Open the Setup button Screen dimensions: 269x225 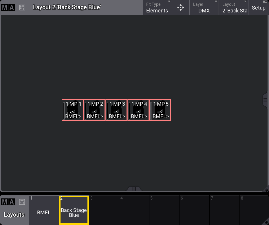[x=259, y=8]
